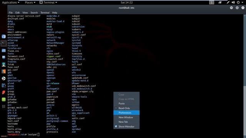Click the 'gssapi_mech.conf' file name

click(18, 108)
